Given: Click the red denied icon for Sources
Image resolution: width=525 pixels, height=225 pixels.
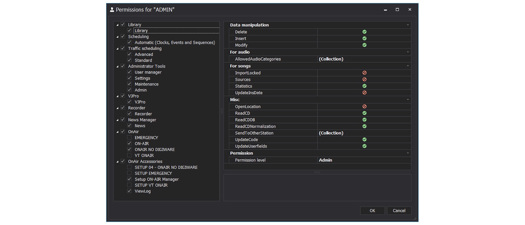Looking at the screenshot, I should point(364,79).
